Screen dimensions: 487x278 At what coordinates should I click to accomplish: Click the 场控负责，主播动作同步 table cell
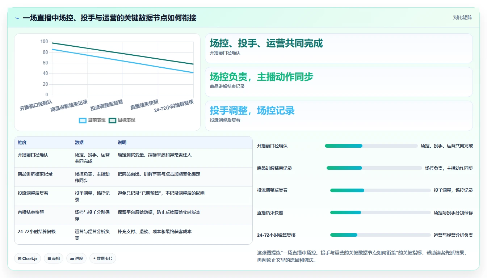click(x=92, y=177)
